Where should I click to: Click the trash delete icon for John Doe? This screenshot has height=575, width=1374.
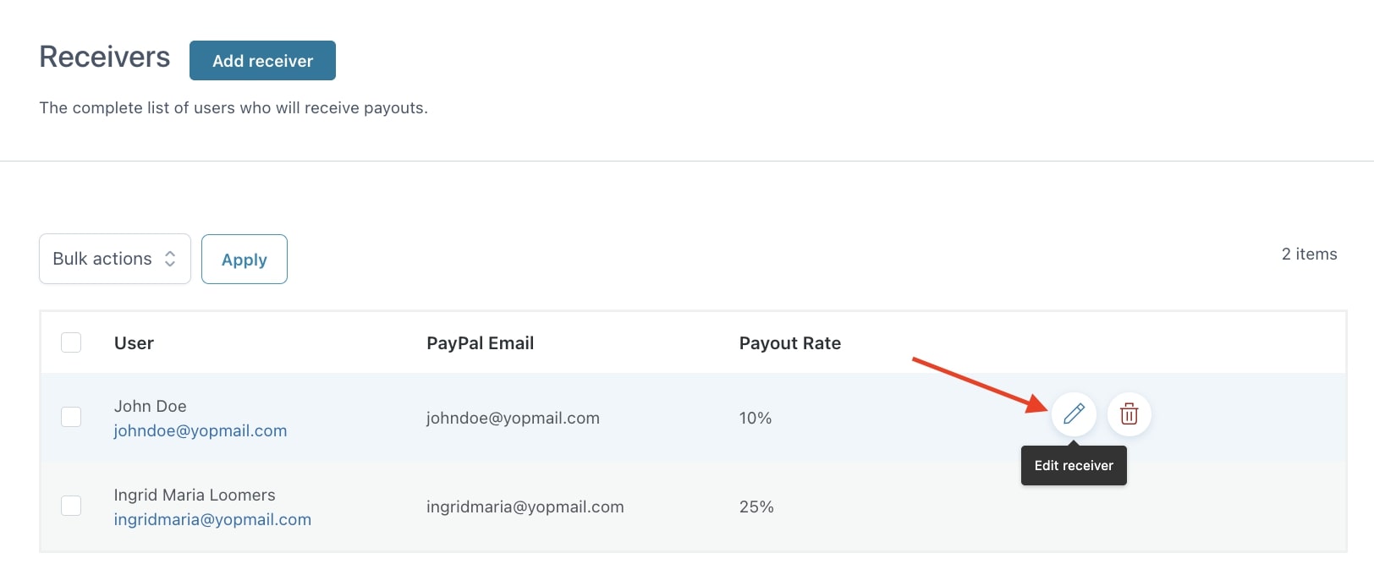(1129, 414)
